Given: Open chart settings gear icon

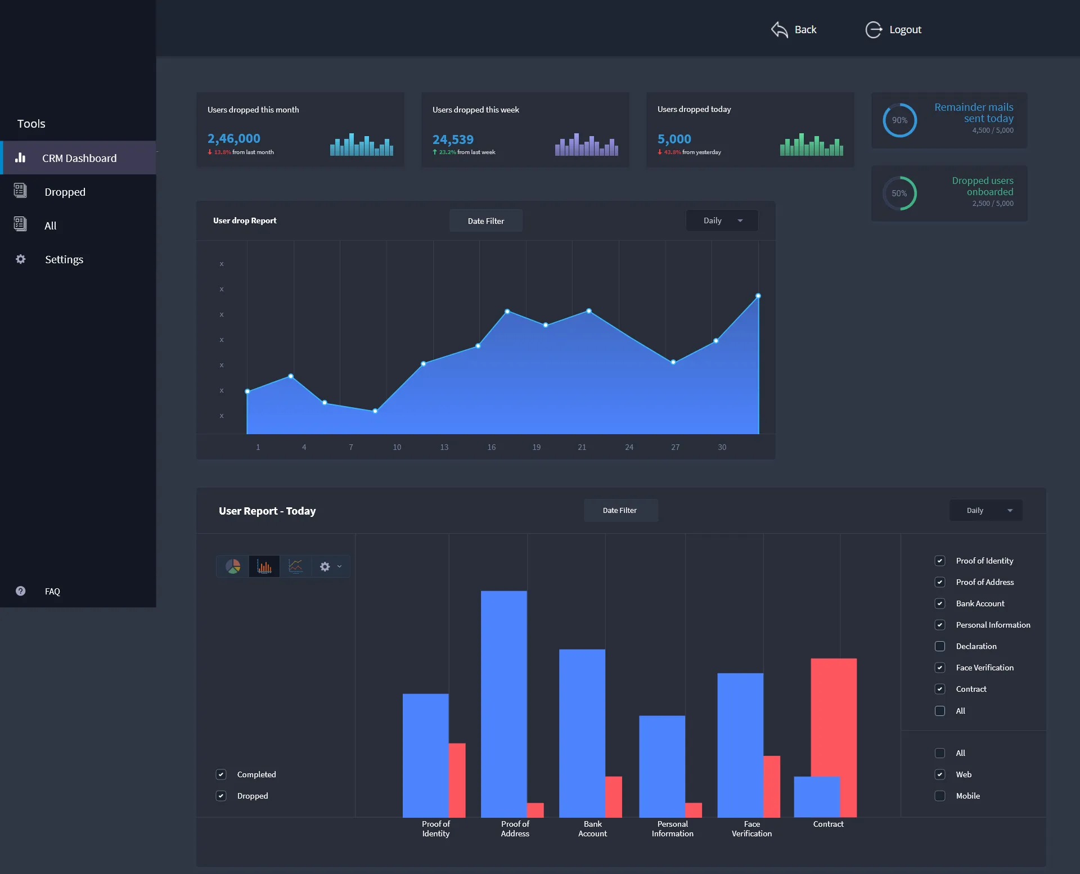Looking at the screenshot, I should click(325, 566).
